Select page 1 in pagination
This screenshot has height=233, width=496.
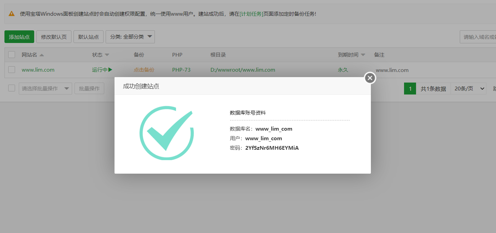click(x=410, y=89)
